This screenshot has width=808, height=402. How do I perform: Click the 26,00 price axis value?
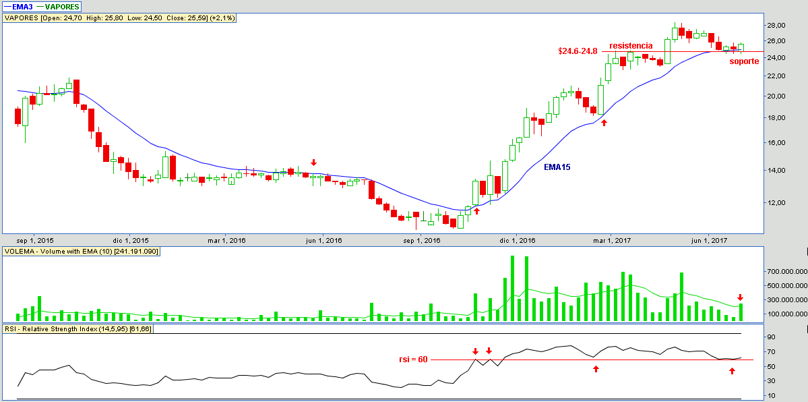point(776,40)
